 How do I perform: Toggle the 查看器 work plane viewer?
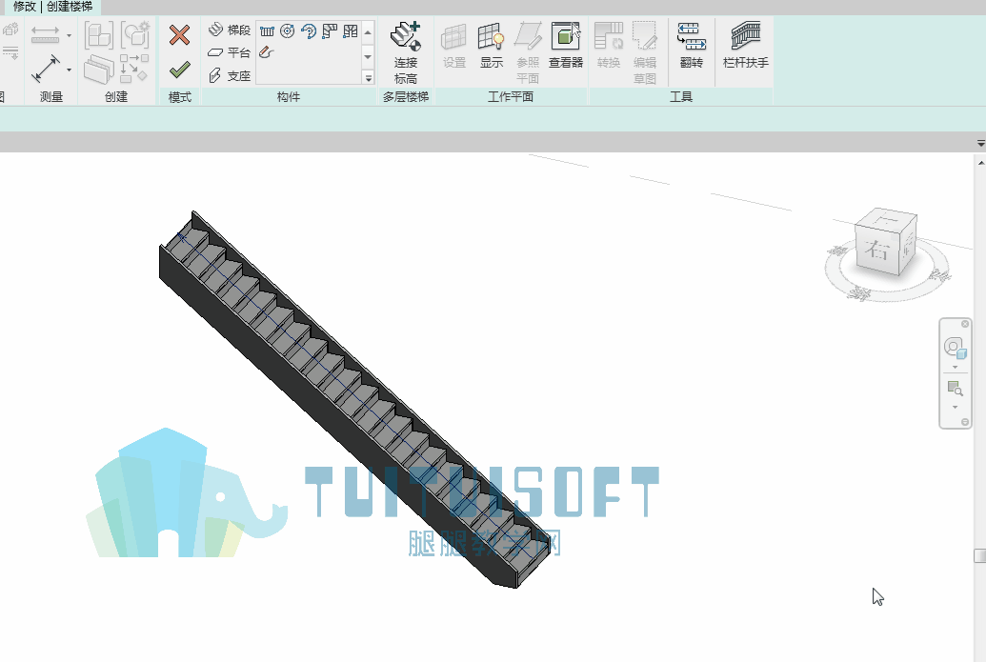565,45
